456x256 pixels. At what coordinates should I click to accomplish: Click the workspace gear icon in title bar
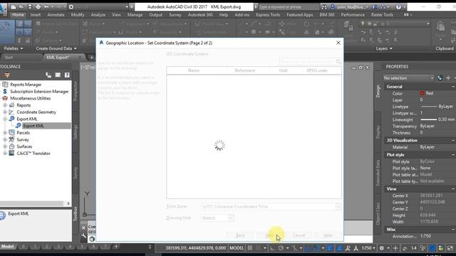pyautogui.click(x=71, y=6)
